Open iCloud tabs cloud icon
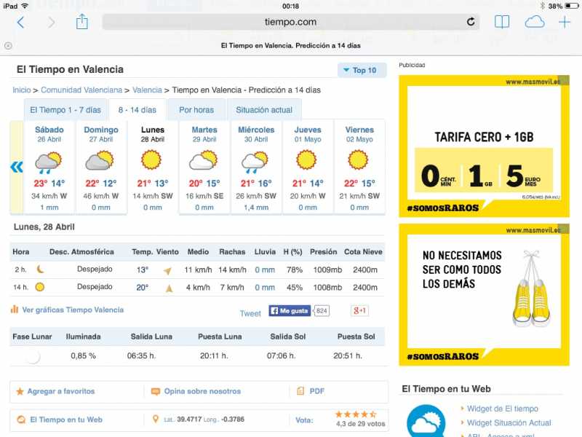 pyautogui.click(x=535, y=22)
